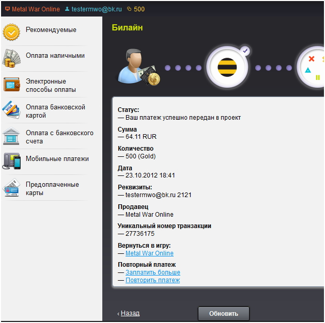Click the coin icon beside 500 balance
This screenshot has height=323, width=325.
point(129,9)
